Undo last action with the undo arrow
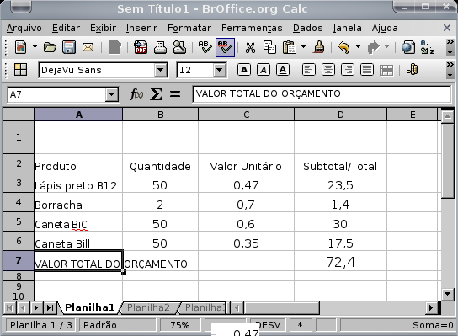 click(x=343, y=47)
